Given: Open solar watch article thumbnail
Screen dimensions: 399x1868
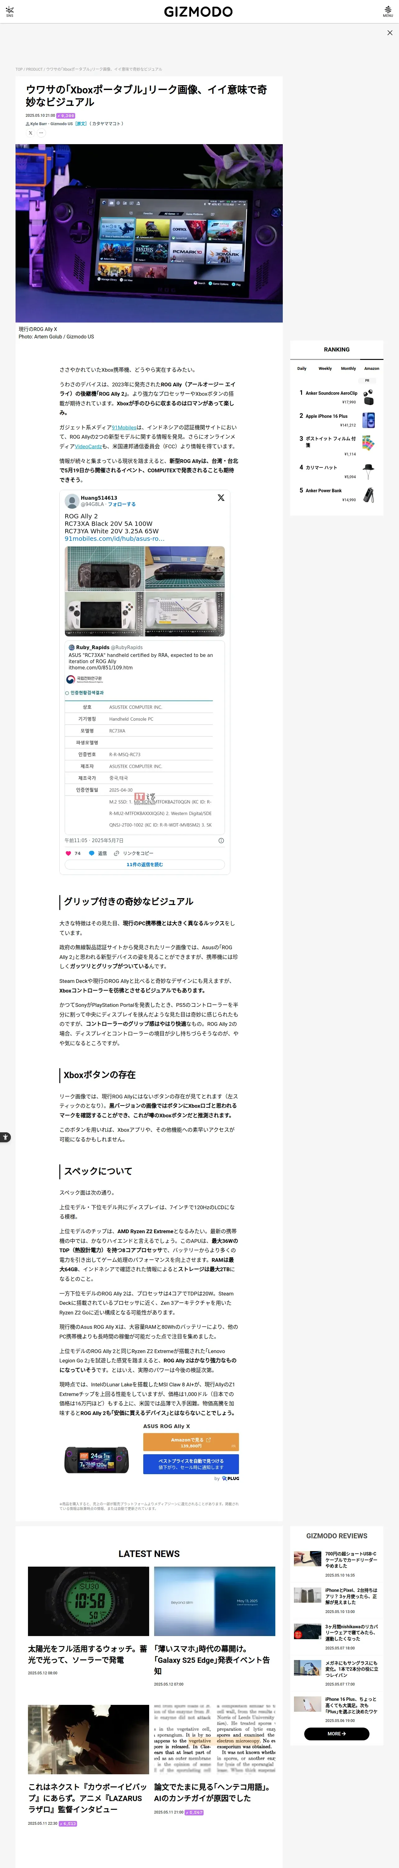Looking at the screenshot, I should [x=88, y=1601].
